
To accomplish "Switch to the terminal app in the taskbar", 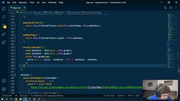I will (30, 99).
